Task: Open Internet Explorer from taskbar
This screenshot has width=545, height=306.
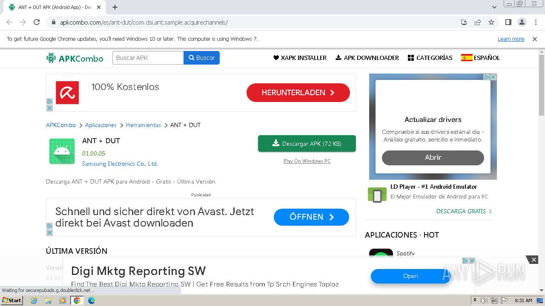Action: pyautogui.click(x=34, y=300)
